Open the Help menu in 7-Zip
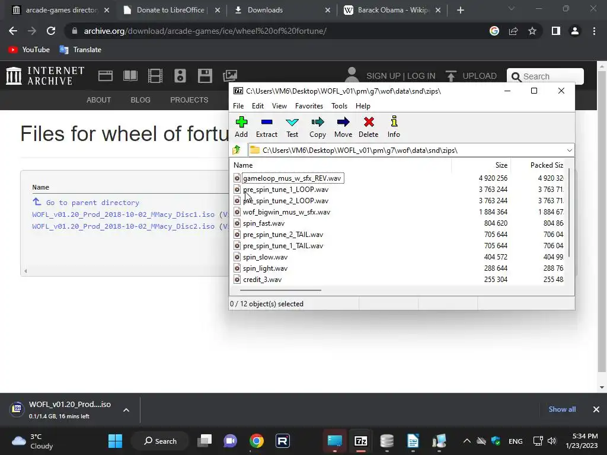 click(x=363, y=106)
